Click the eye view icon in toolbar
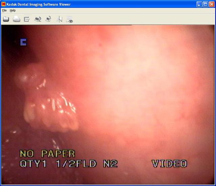 click(x=70, y=19)
